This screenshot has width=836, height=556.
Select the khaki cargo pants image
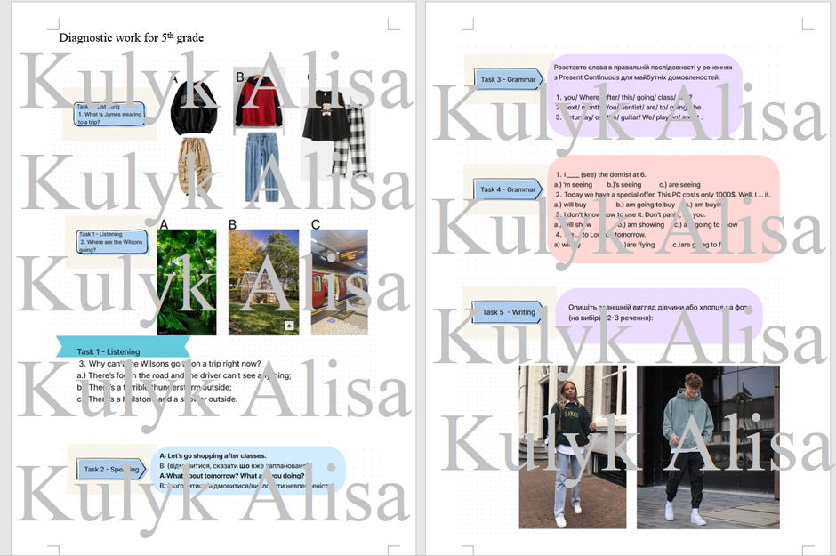point(195,165)
